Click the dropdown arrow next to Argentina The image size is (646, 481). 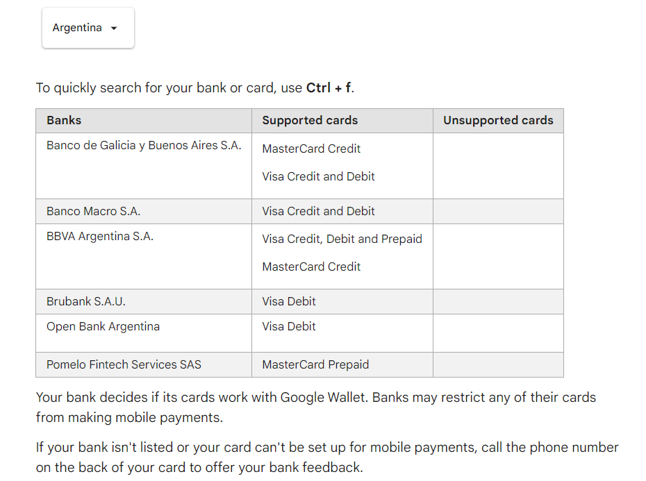click(x=114, y=28)
